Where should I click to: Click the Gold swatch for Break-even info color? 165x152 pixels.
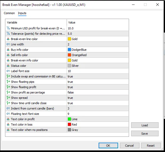coord(69,60)
